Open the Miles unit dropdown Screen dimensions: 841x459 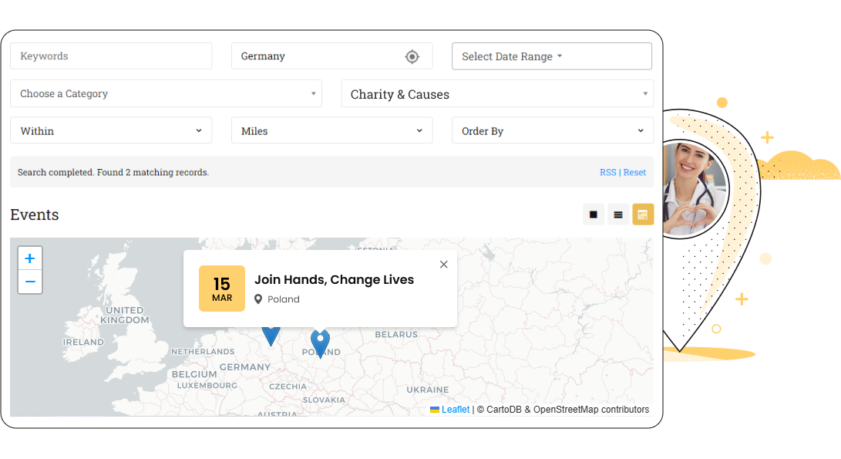(x=331, y=130)
